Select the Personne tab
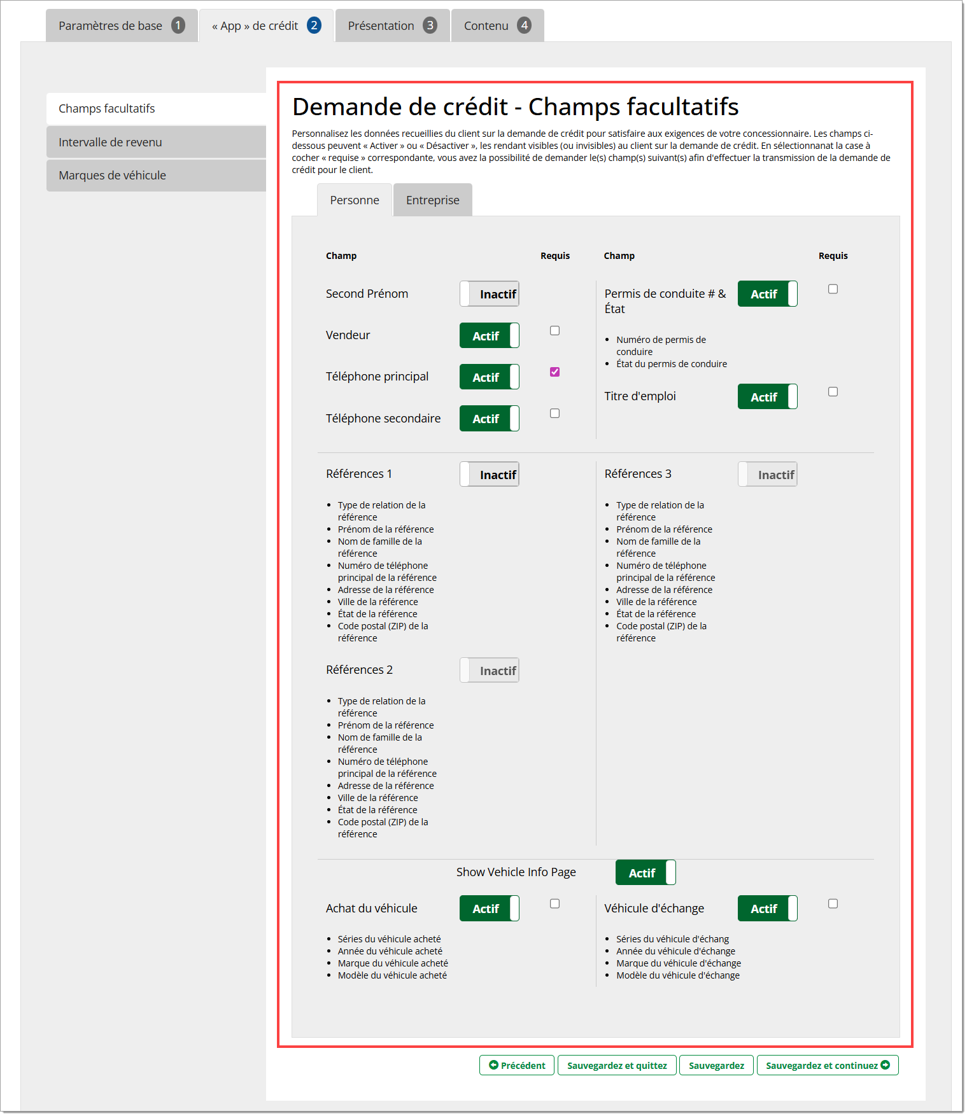967x1116 pixels. tap(354, 200)
